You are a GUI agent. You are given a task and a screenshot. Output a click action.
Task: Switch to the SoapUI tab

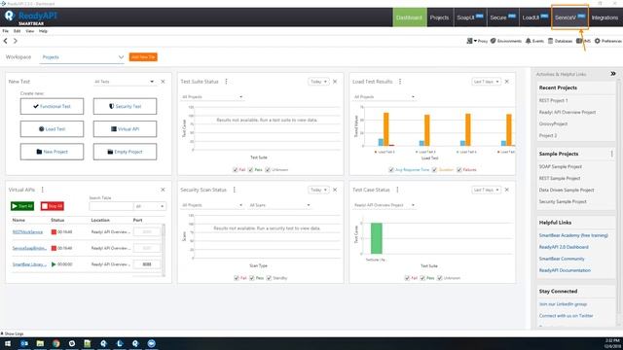(x=470, y=17)
